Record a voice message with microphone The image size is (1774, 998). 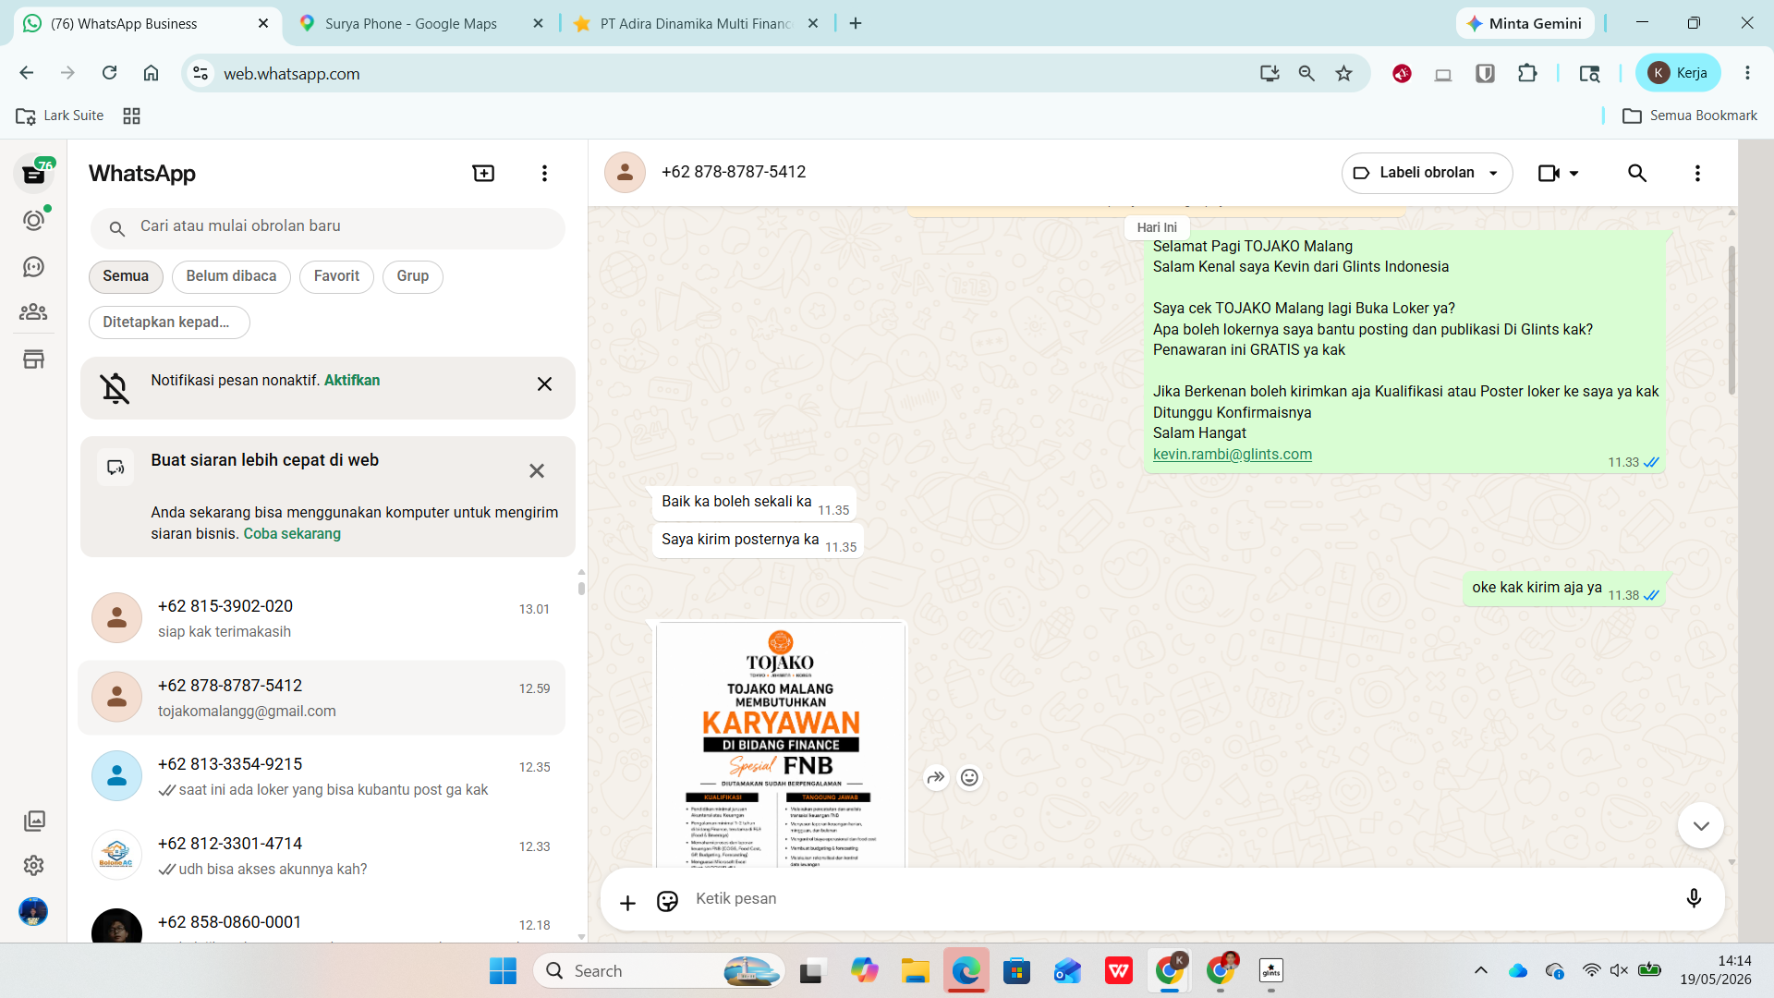tap(1694, 898)
